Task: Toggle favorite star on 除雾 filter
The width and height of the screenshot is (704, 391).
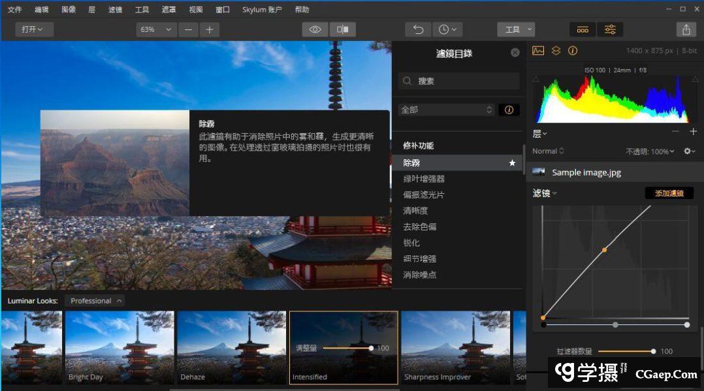Action: 512,163
